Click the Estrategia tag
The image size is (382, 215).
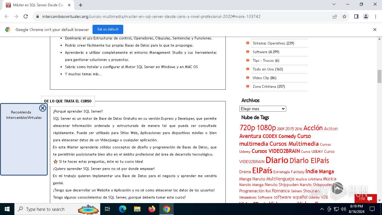click(x=281, y=172)
